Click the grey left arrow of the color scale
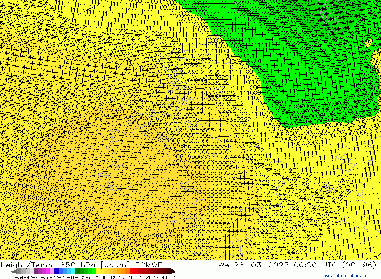The image size is (381, 279). 14,271
